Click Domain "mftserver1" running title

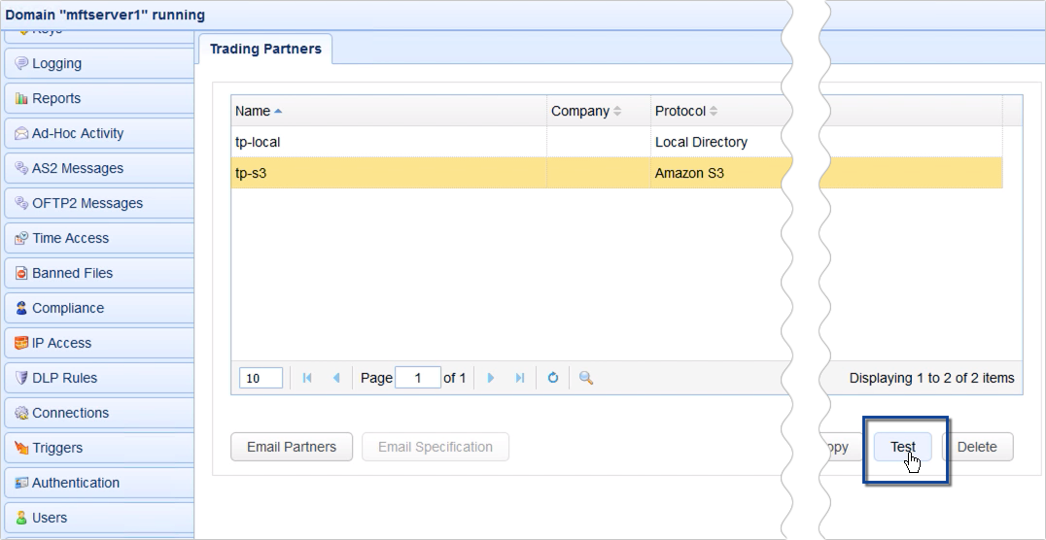(105, 15)
